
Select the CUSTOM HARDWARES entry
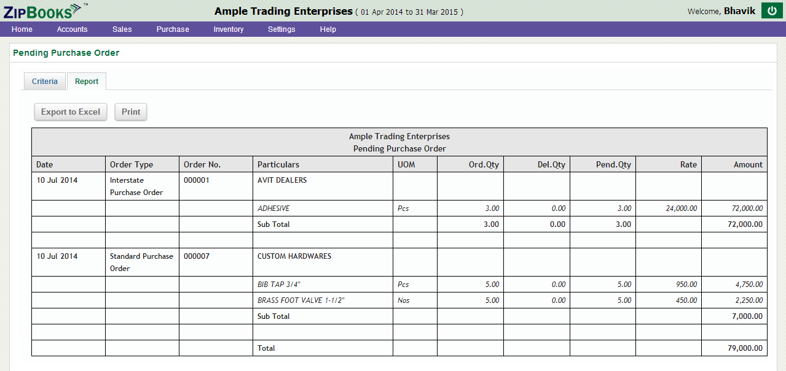(294, 256)
